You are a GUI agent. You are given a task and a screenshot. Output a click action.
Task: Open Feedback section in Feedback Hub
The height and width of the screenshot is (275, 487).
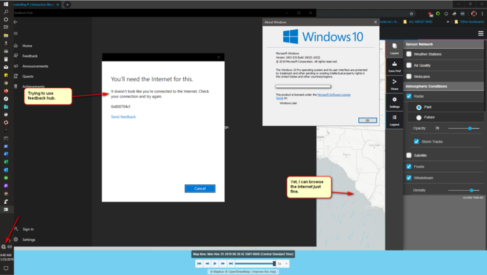pos(30,56)
